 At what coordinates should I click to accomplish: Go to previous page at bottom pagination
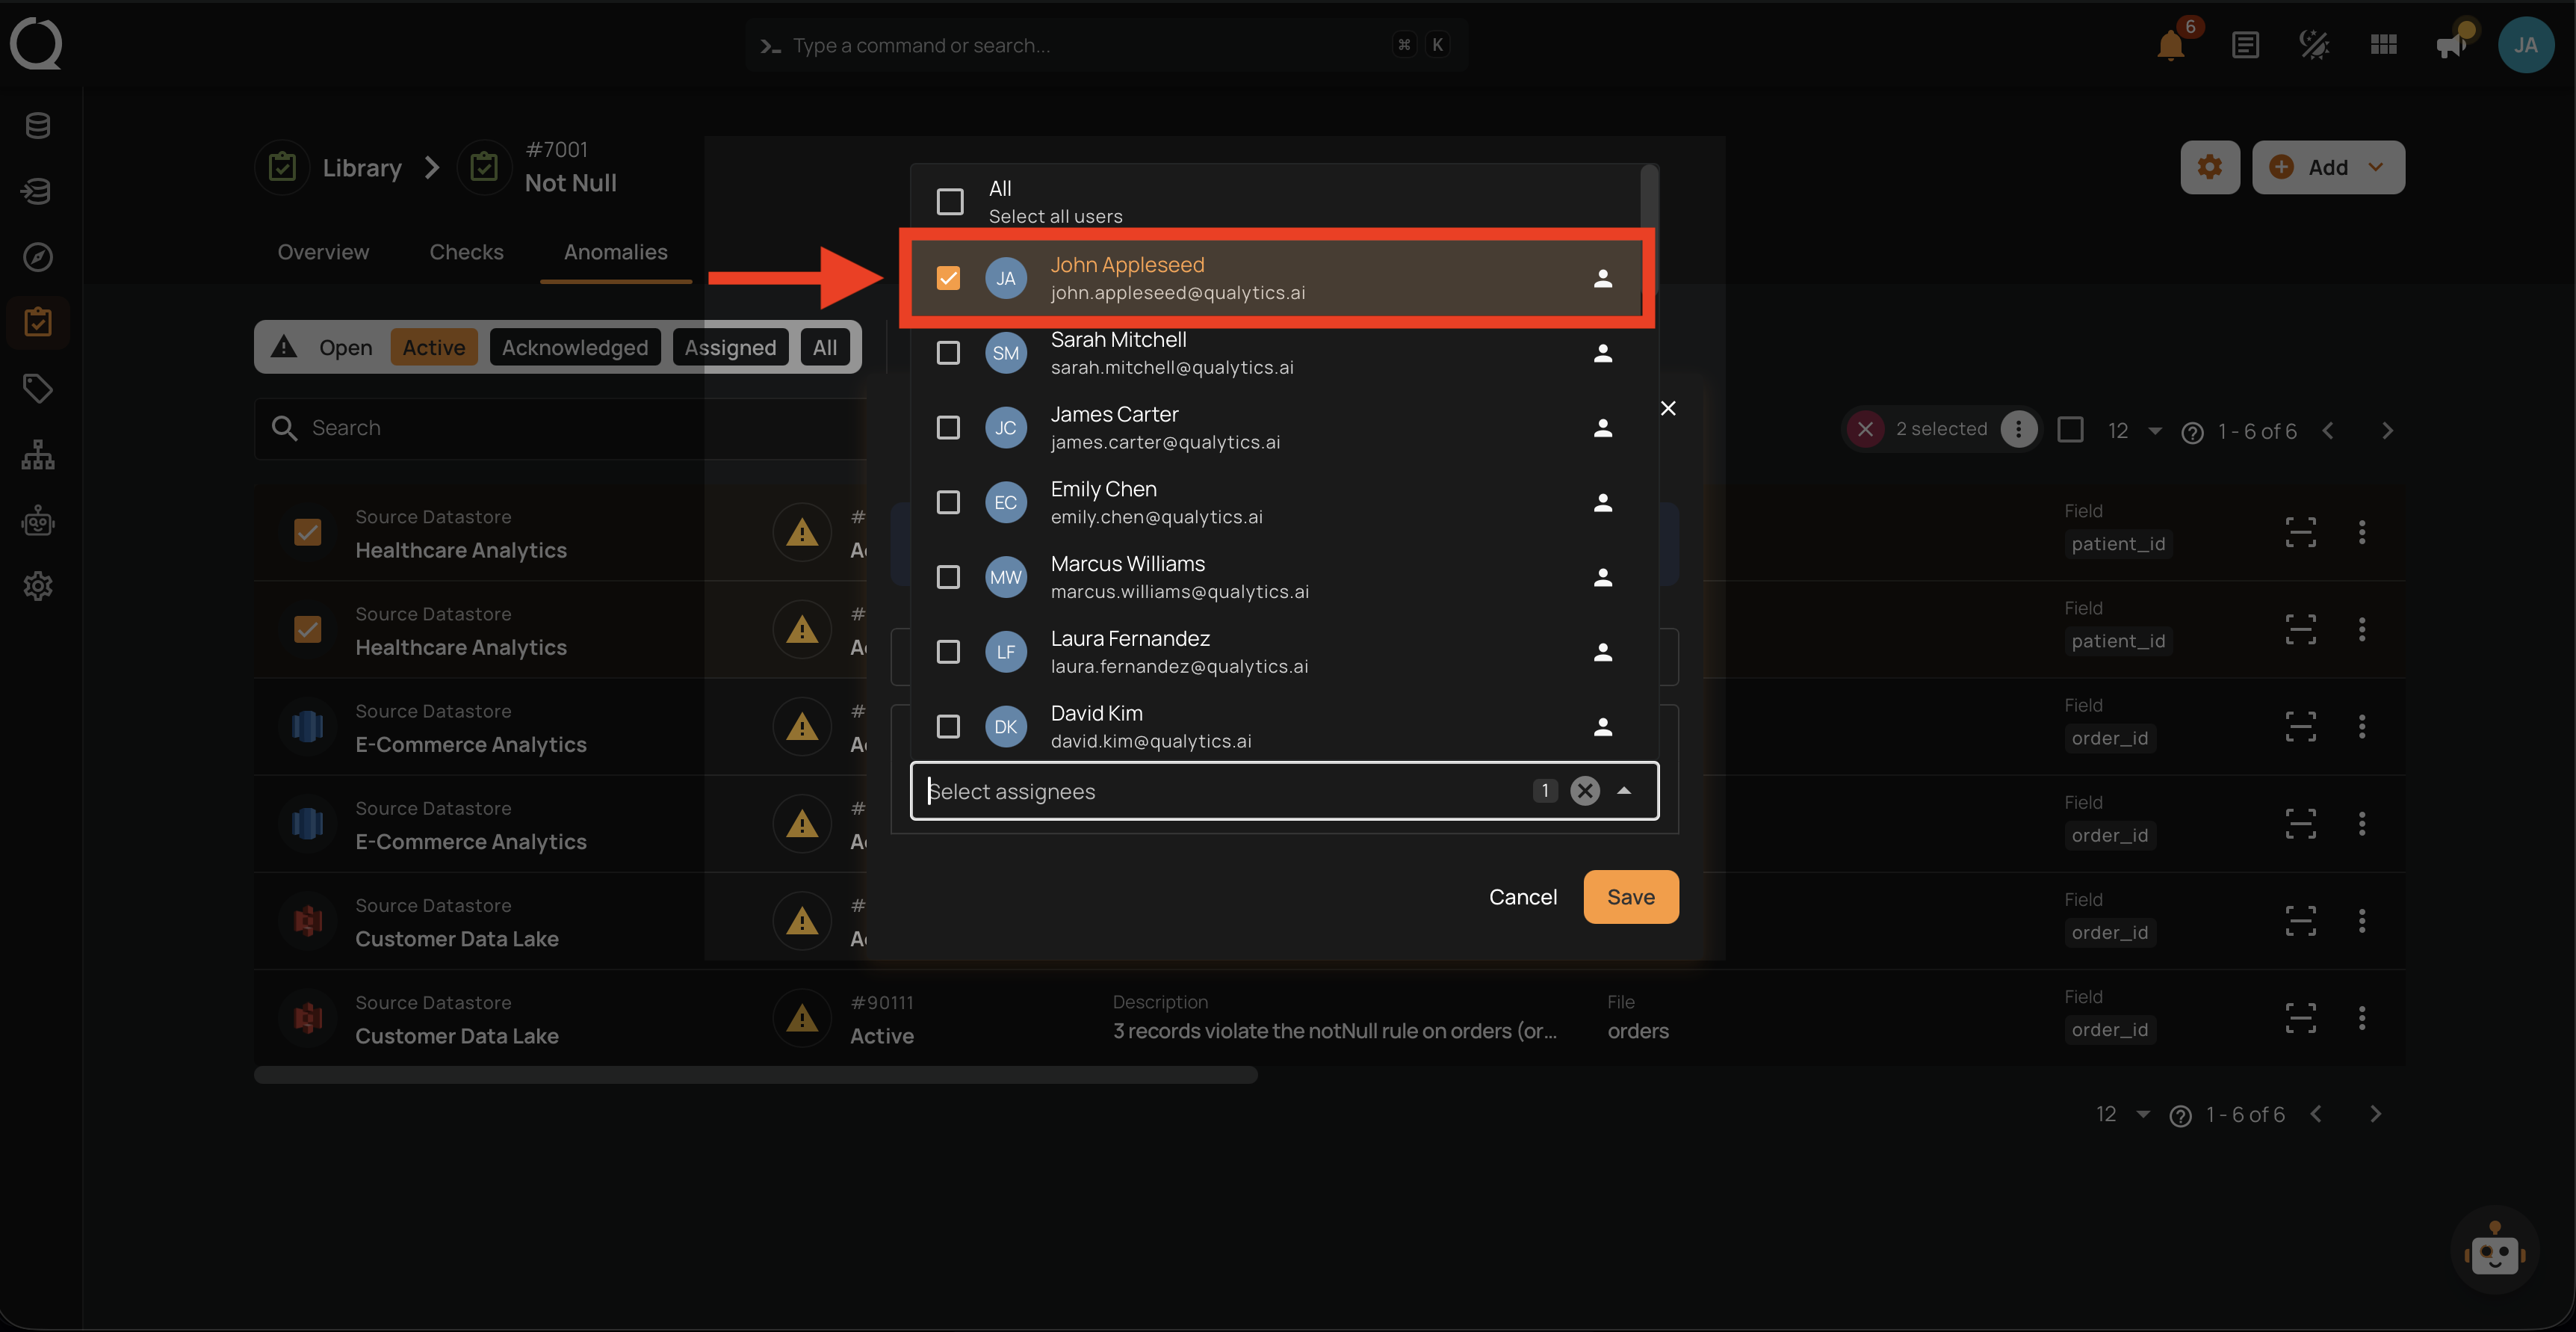(x=2316, y=1114)
